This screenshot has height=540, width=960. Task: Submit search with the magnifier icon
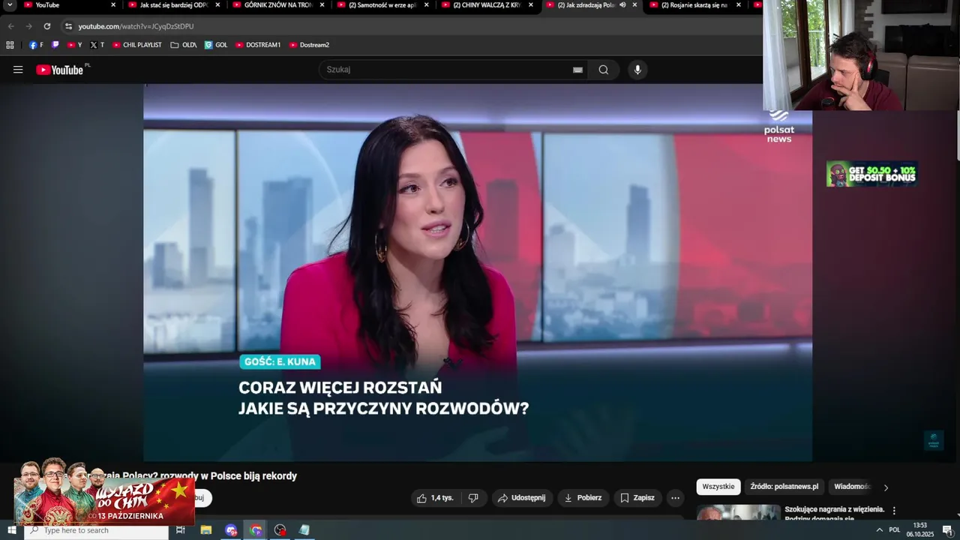pos(604,70)
